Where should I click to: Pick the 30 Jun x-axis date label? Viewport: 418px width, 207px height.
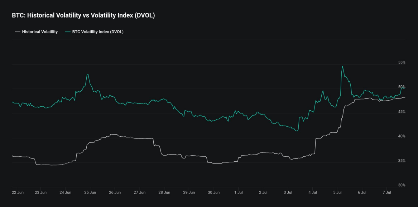213,192
